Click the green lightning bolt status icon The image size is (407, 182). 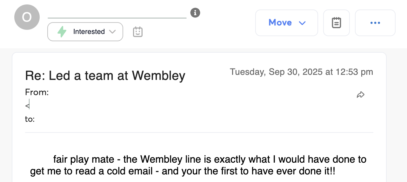(62, 32)
